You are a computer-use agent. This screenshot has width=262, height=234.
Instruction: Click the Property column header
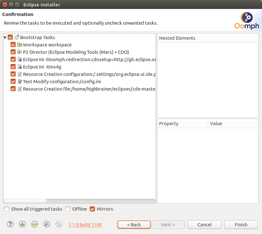pyautogui.click(x=182, y=124)
